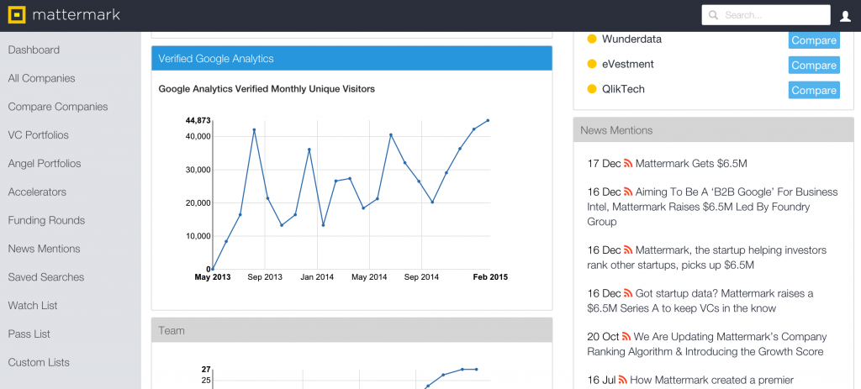Click yellow dot beside eVestment
The width and height of the screenshot is (861, 389).
(592, 64)
